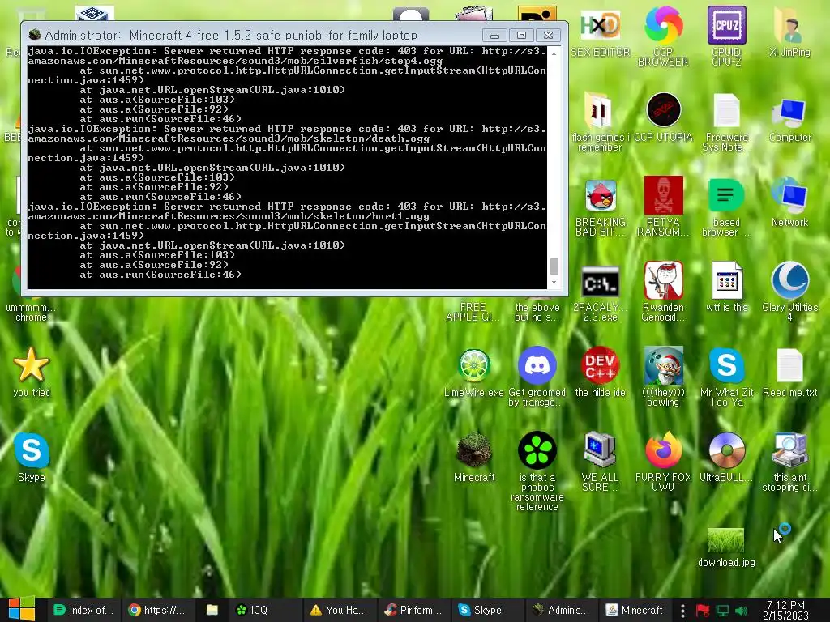Open the PETYA RANSOM skull icon
This screenshot has height=622, width=830.
click(x=663, y=195)
